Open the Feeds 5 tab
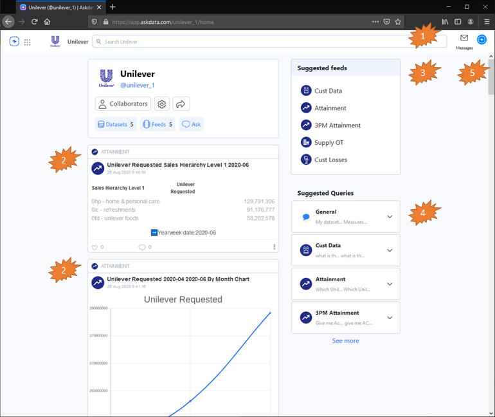The image size is (495, 417). pos(157,124)
